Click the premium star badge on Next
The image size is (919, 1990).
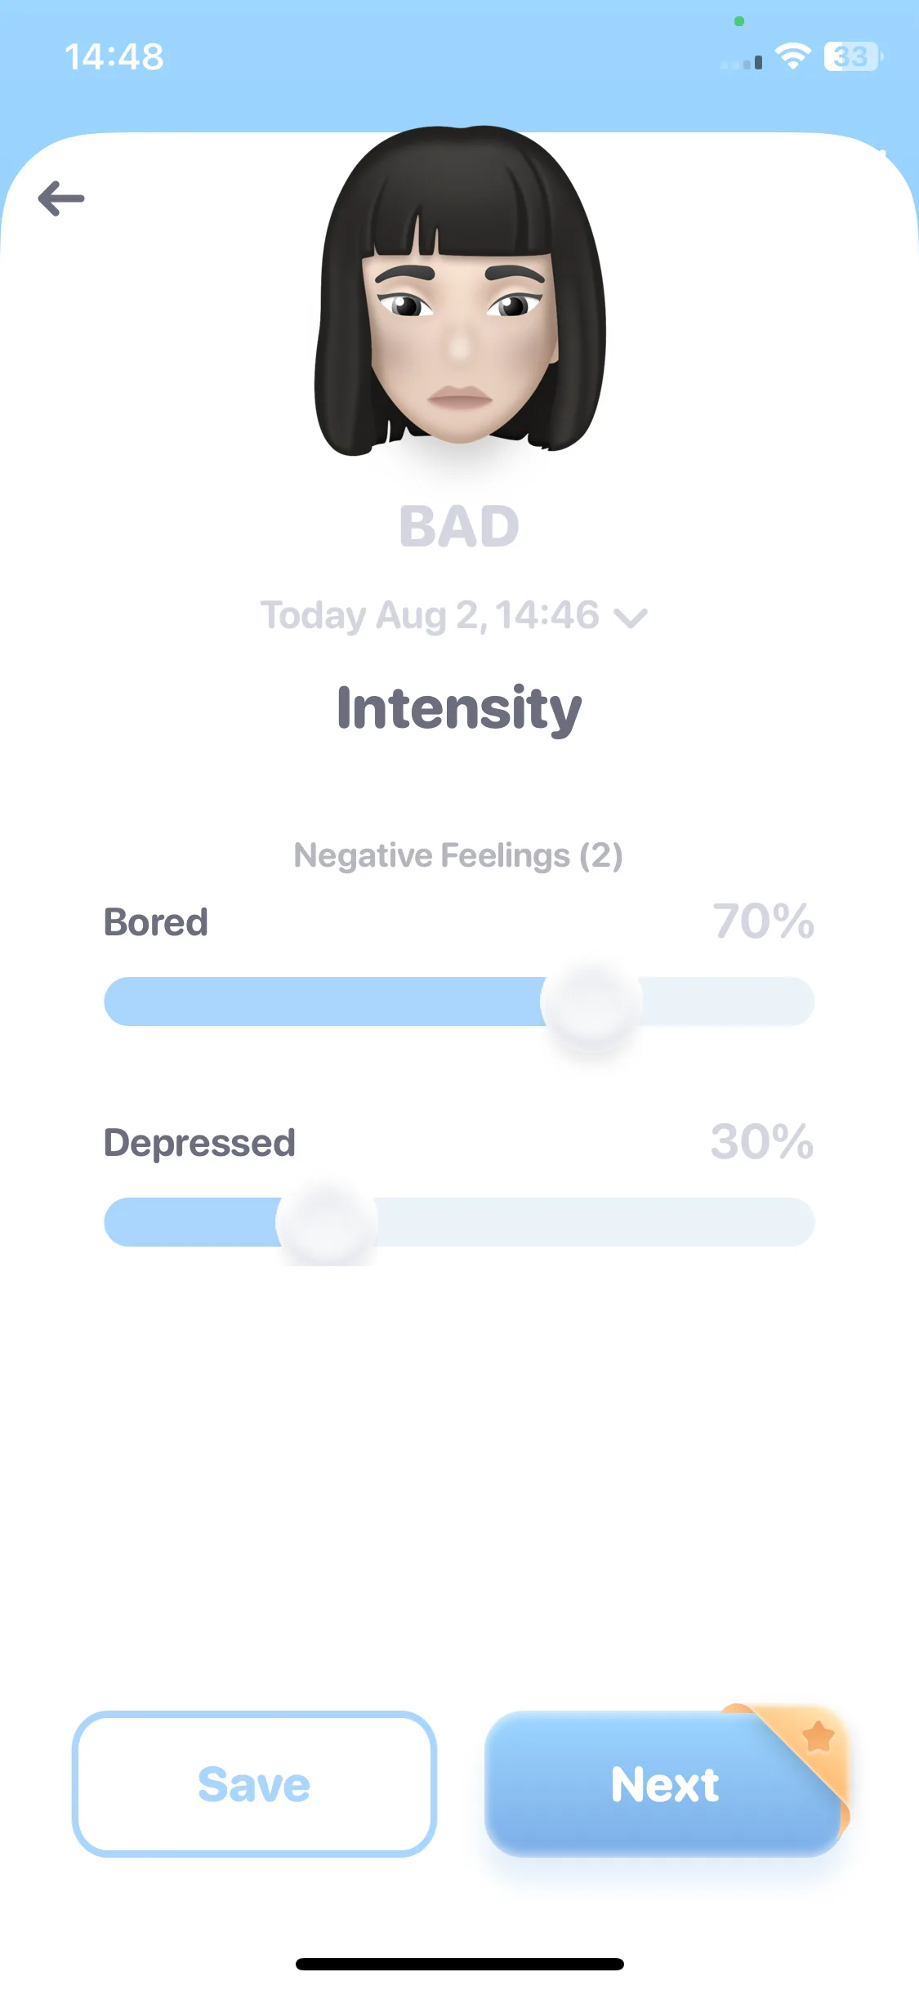click(x=818, y=1736)
